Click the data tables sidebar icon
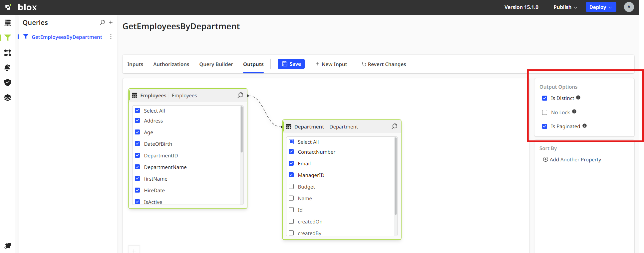The height and width of the screenshot is (253, 644). 8,23
